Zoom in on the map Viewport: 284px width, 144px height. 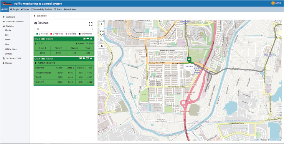click(x=102, y=24)
